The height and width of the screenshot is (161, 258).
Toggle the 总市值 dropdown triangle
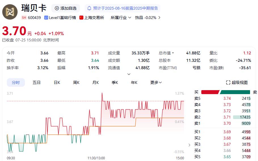tap(173, 53)
